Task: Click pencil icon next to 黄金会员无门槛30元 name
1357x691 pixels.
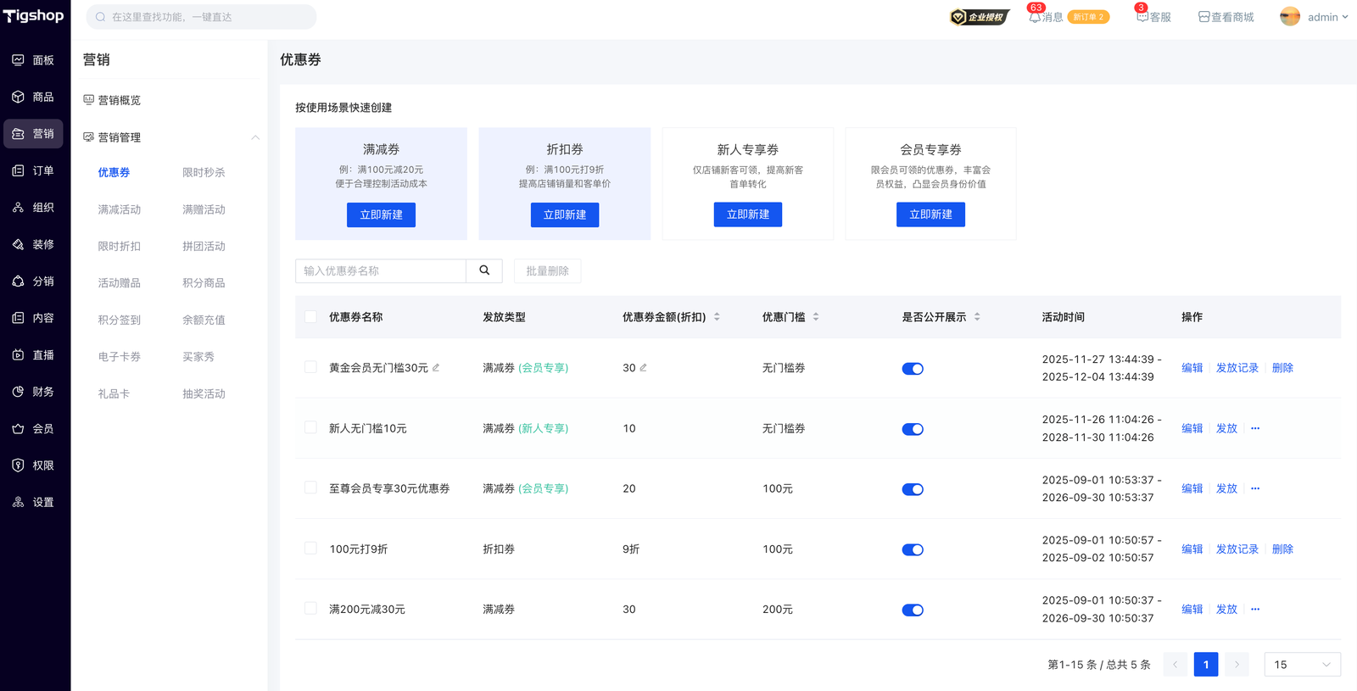Action: 436,368
